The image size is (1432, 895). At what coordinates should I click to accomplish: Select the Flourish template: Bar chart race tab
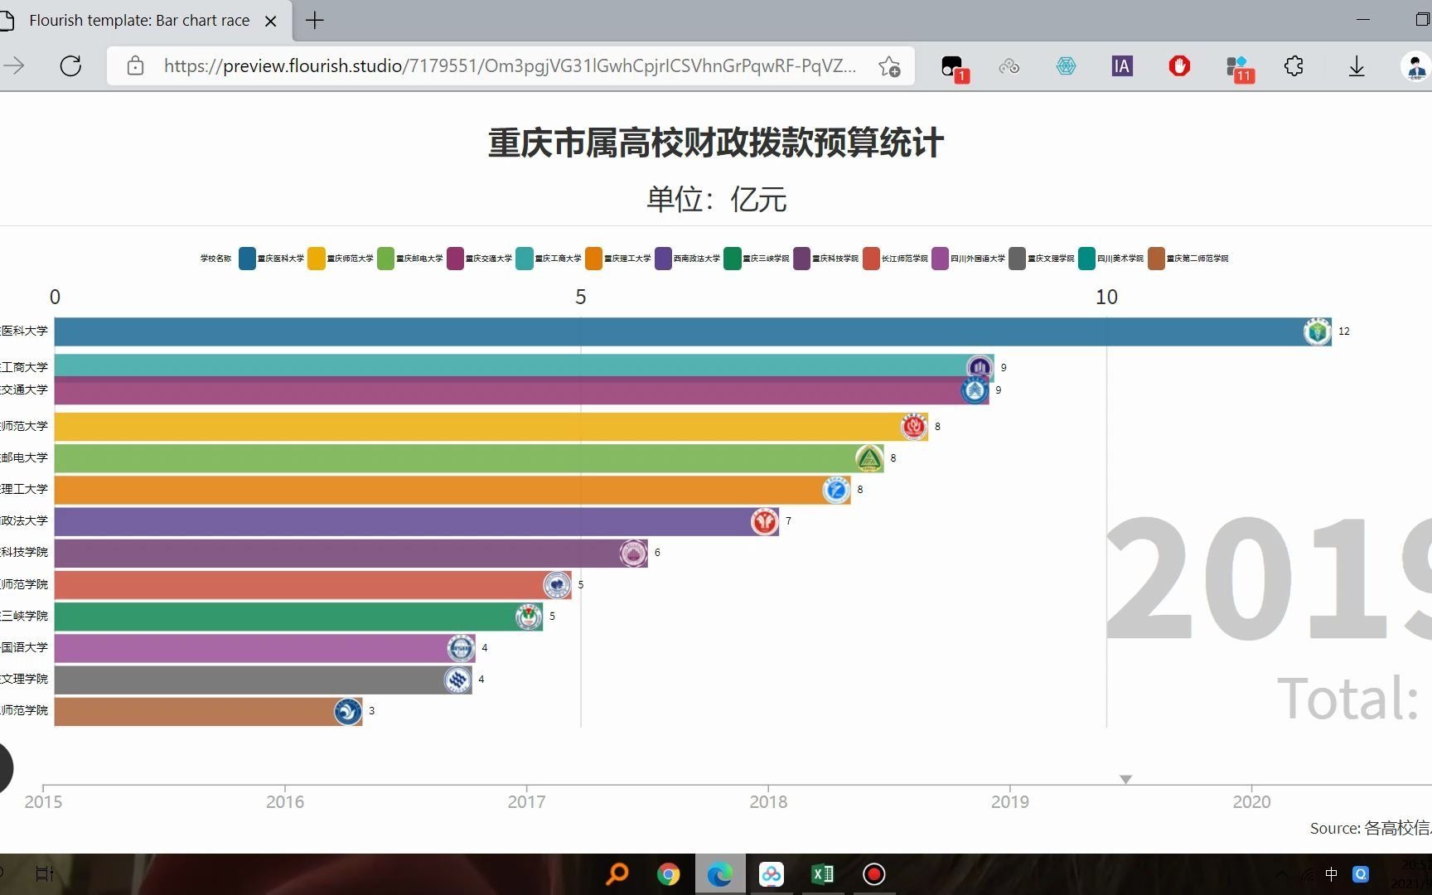(139, 21)
